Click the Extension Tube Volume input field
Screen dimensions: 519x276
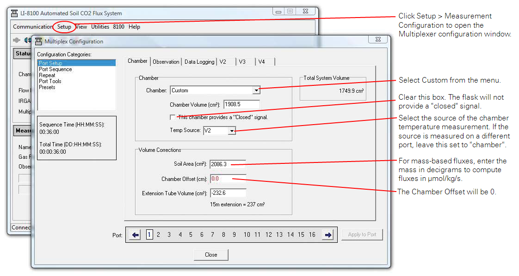tap(228, 193)
